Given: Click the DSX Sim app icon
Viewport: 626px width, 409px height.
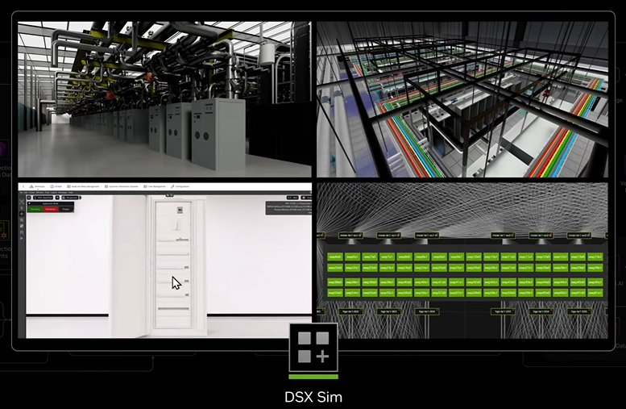Looking at the screenshot, I should [313, 349].
